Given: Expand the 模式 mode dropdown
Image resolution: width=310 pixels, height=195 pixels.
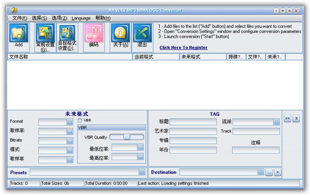Looking at the screenshot, I should 70,150.
